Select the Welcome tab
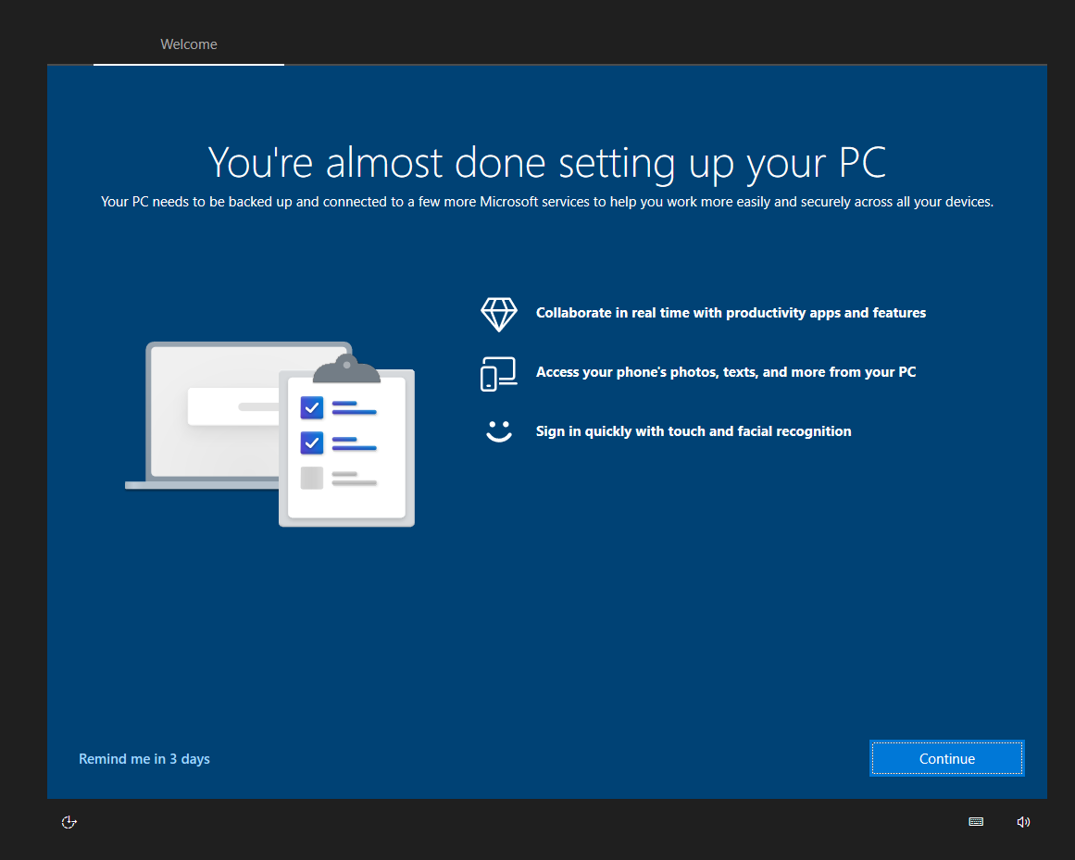 189,44
